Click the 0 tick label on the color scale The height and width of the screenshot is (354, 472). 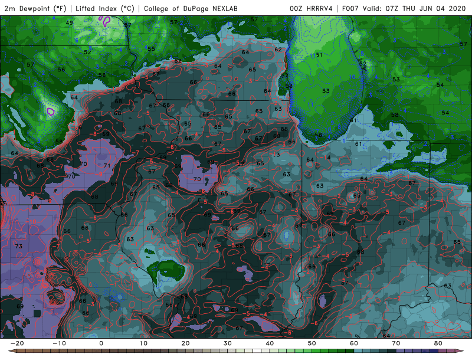(x=101, y=343)
